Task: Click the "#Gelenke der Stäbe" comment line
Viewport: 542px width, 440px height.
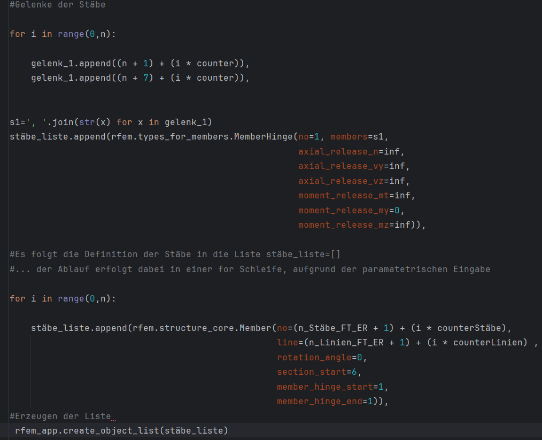Action: [x=58, y=5]
